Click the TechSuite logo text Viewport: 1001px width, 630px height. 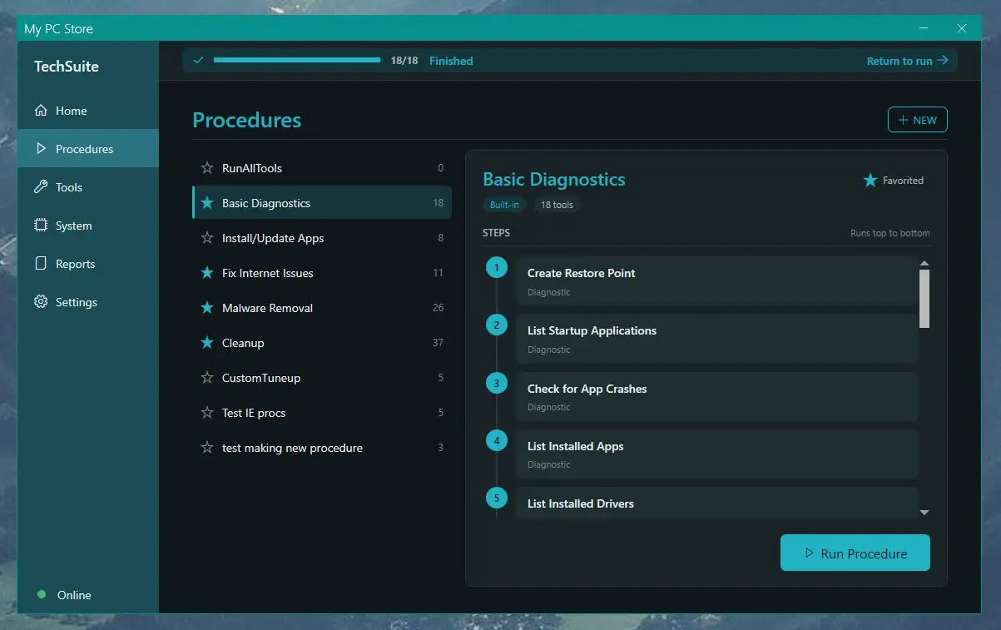click(67, 67)
